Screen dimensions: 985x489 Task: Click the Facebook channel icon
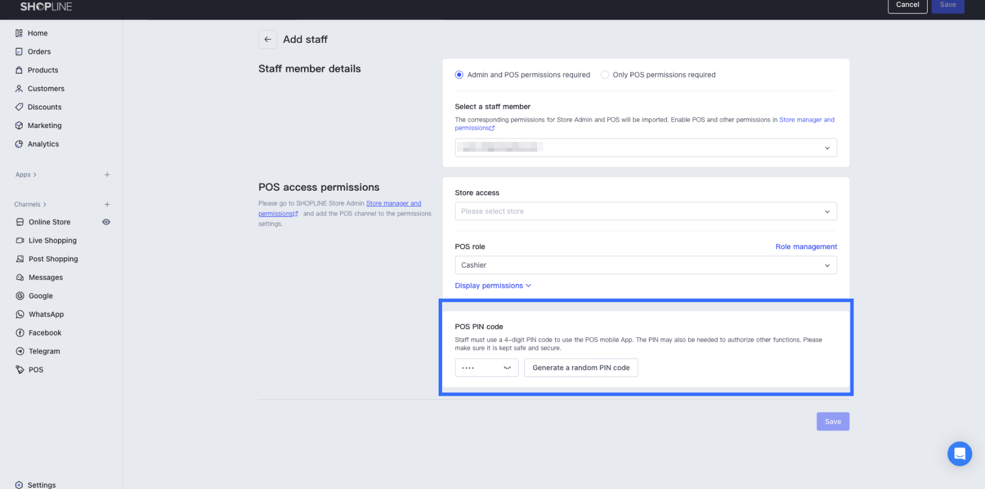pos(20,333)
